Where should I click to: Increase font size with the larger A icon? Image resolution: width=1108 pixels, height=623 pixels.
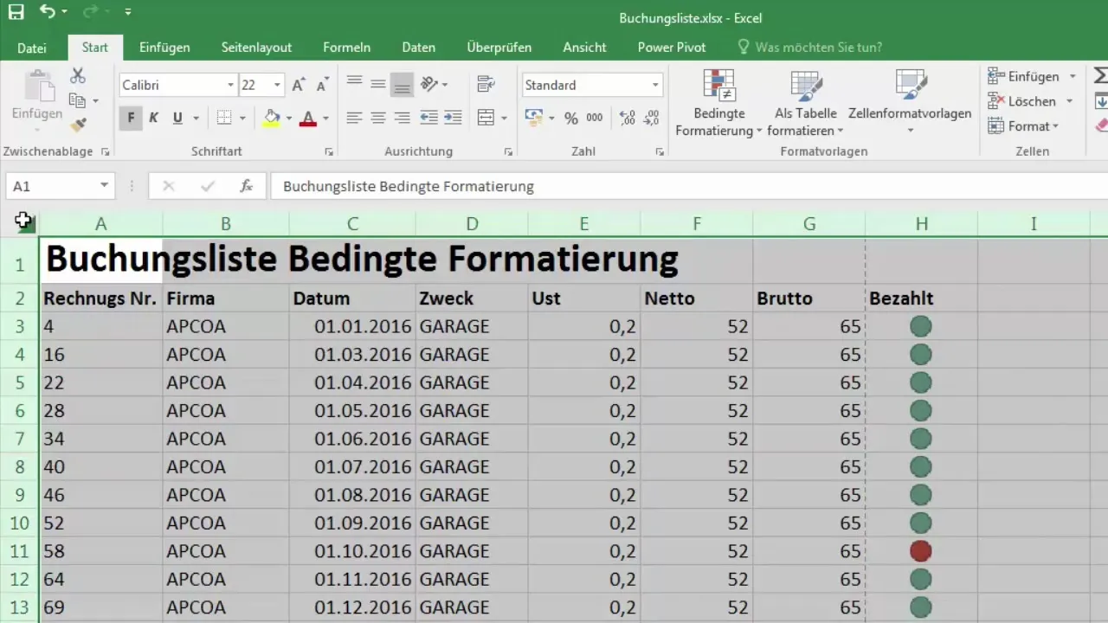(x=298, y=85)
